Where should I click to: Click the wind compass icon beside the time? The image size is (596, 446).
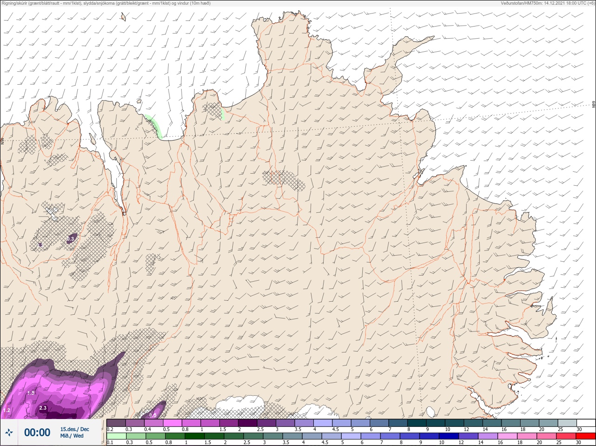9,432
